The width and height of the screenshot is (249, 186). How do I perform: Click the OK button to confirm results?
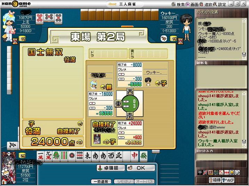(x=140, y=168)
